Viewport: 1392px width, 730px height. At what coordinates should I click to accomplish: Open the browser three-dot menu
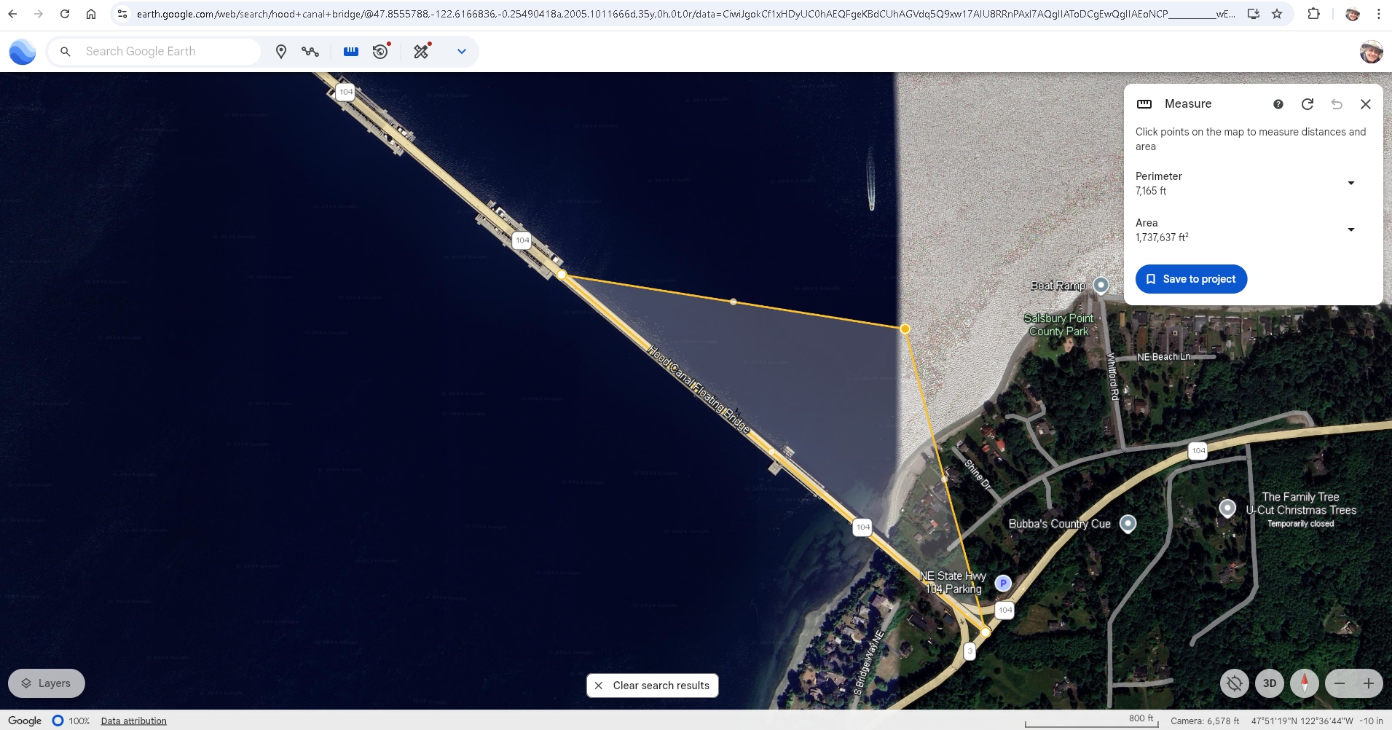coord(1379,14)
